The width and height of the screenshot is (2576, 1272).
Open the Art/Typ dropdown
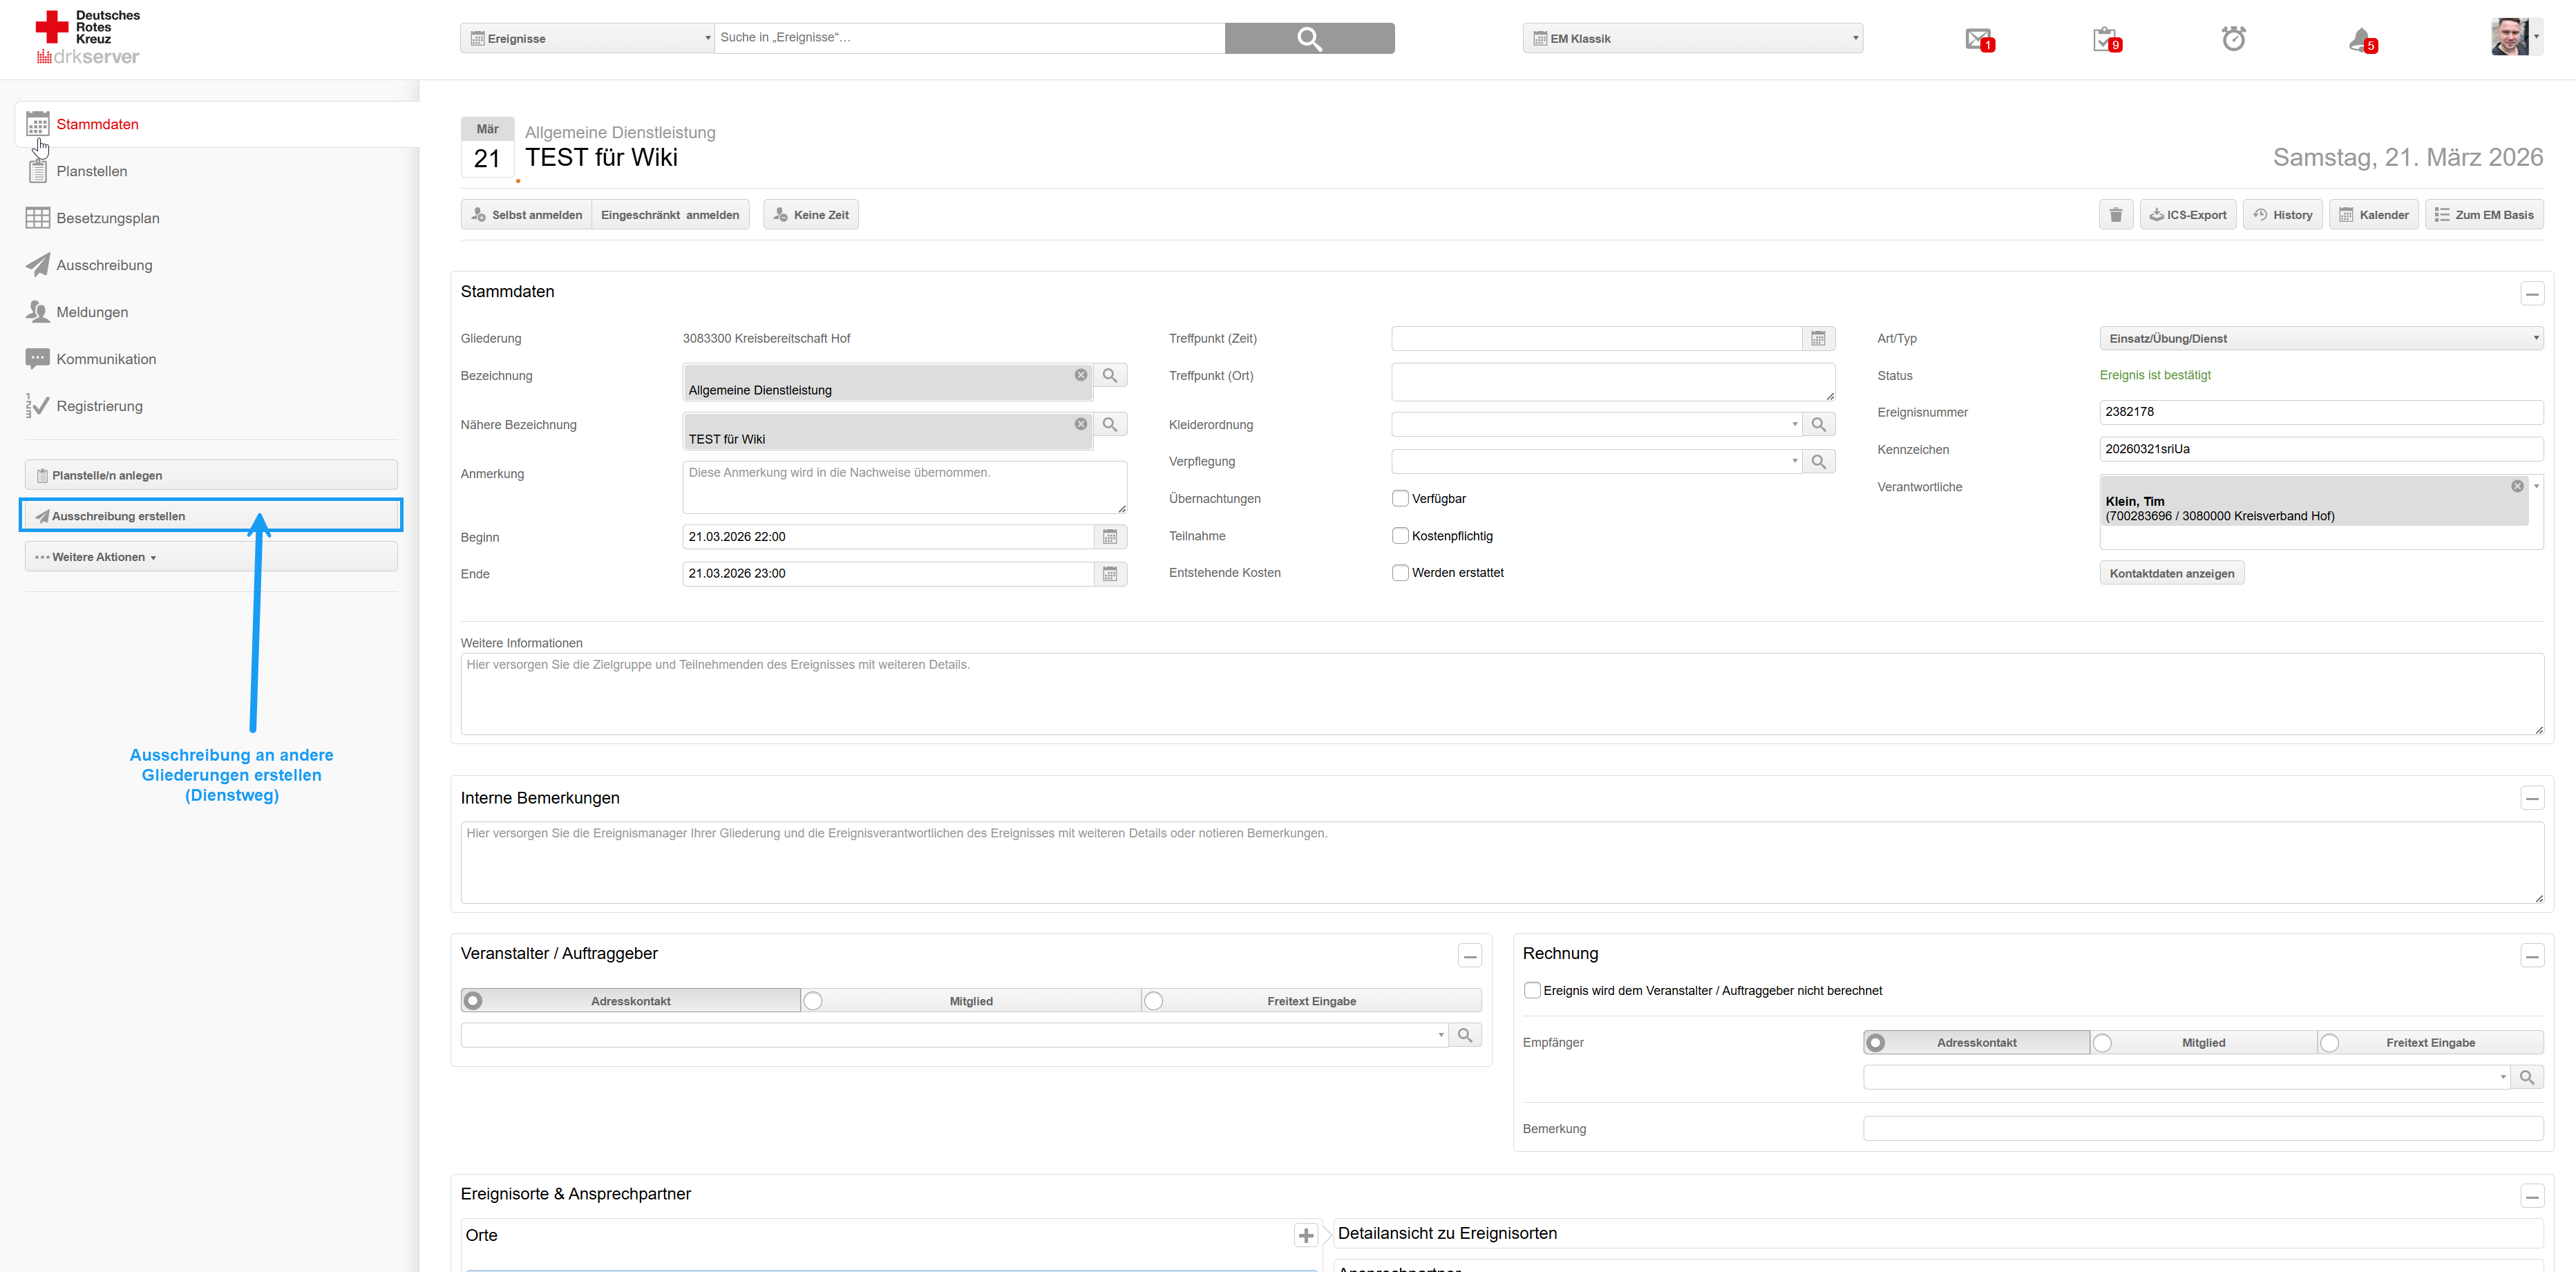tap(2320, 339)
